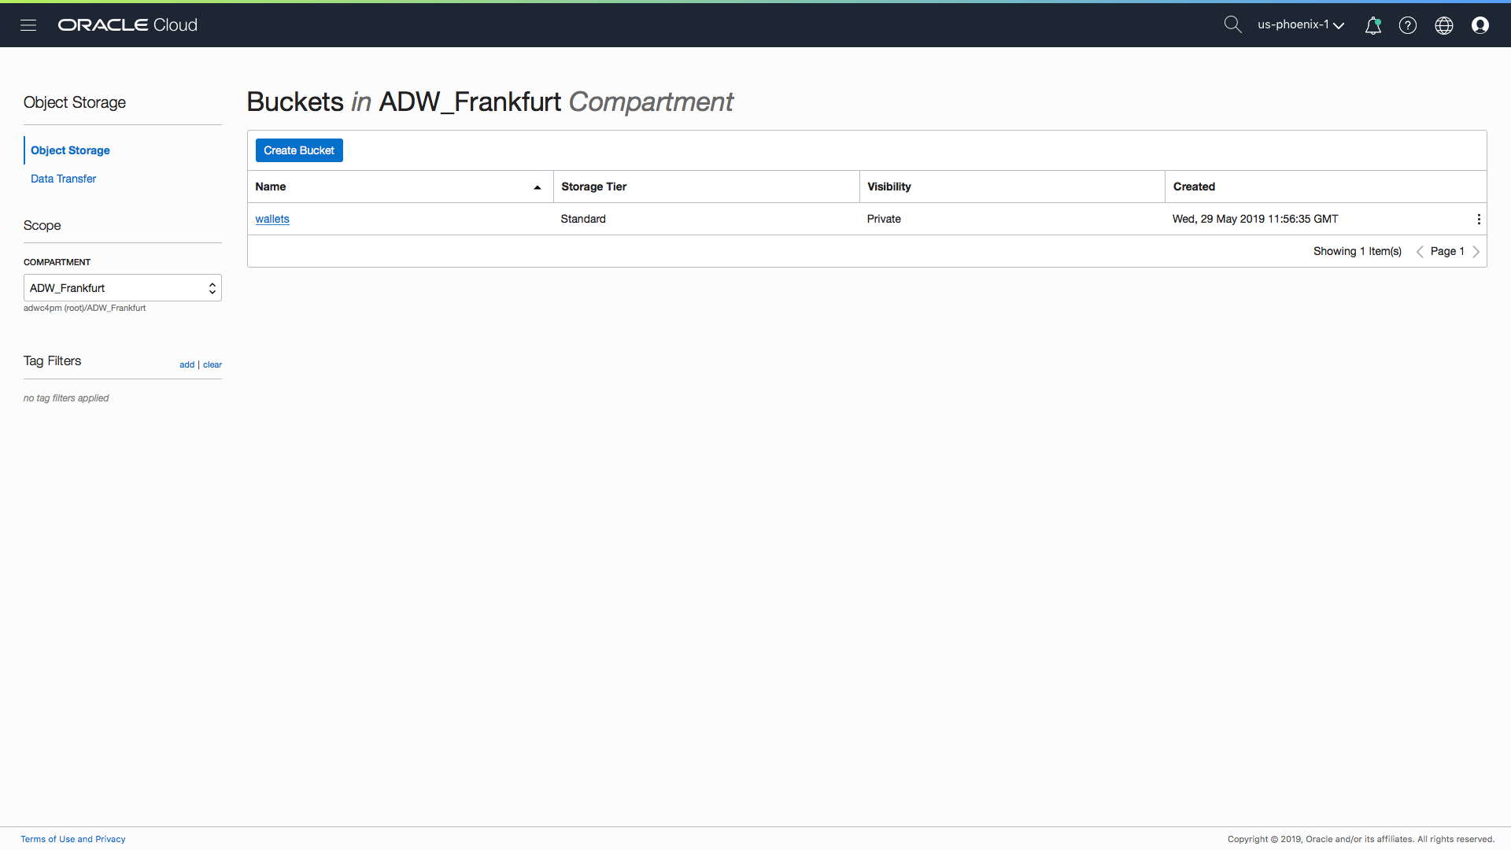
Task: Click add tag filter link
Action: pos(187,365)
